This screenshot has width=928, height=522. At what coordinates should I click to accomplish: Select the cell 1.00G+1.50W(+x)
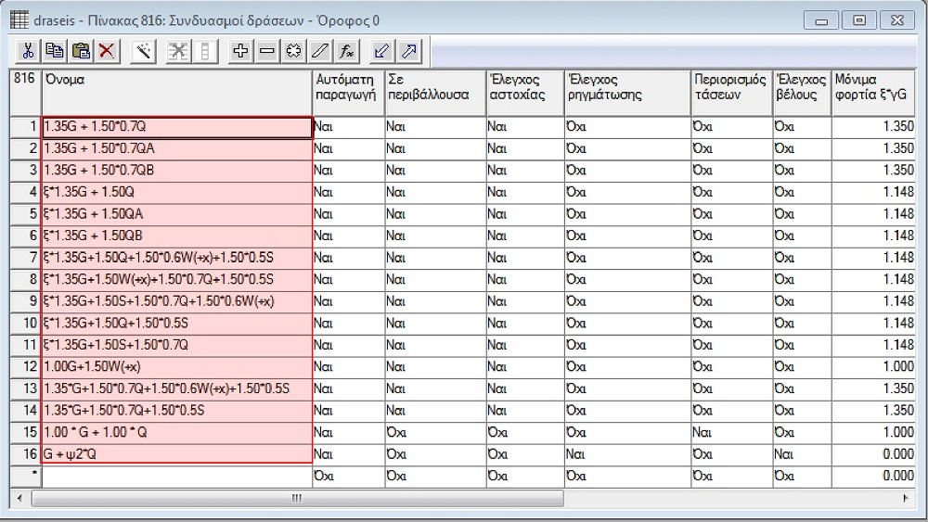pos(176,367)
